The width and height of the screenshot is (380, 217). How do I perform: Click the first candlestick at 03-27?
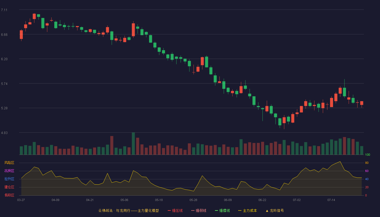click(x=21, y=35)
